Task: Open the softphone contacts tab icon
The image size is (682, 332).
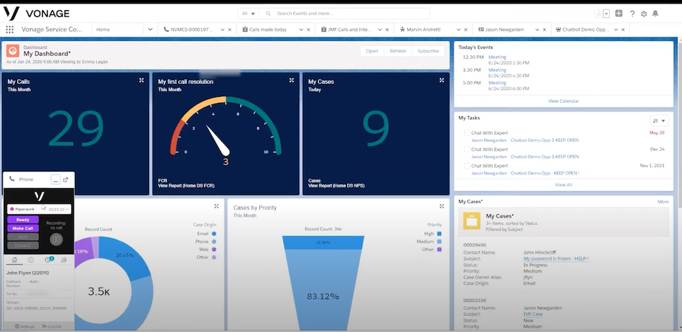Action: coord(63,260)
